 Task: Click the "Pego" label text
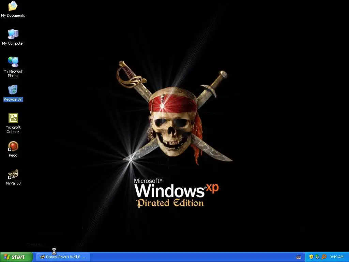(13, 155)
